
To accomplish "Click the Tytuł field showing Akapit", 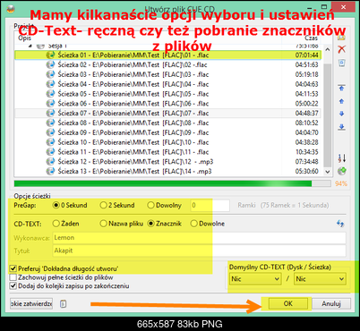I will pos(200,250).
